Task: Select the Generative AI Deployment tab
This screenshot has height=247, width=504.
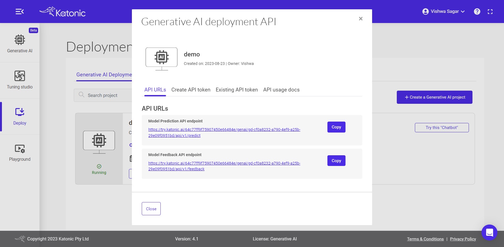Action: pyautogui.click(x=104, y=75)
